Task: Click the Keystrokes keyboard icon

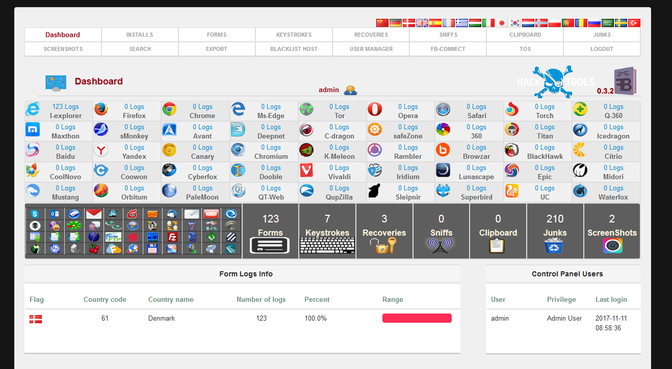Action: [x=327, y=246]
